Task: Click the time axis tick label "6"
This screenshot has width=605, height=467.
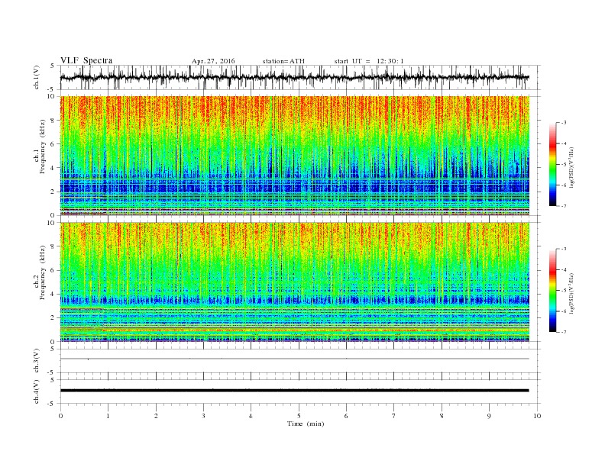Action: pos(346,416)
